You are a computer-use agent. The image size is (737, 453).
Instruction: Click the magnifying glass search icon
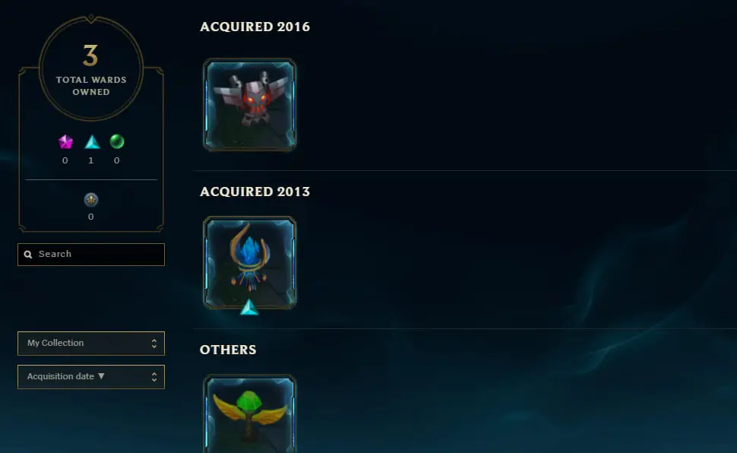click(x=28, y=255)
